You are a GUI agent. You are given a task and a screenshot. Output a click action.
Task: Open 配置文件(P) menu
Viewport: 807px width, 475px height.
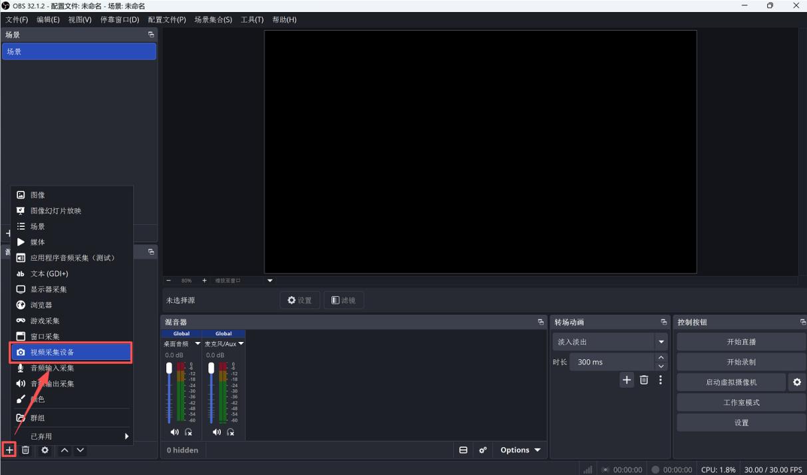[x=167, y=20]
